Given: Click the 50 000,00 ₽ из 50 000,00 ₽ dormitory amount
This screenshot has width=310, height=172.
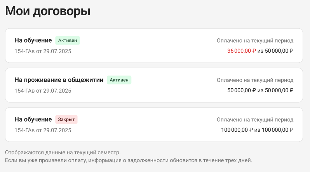Looking at the screenshot, I should 260,90.
